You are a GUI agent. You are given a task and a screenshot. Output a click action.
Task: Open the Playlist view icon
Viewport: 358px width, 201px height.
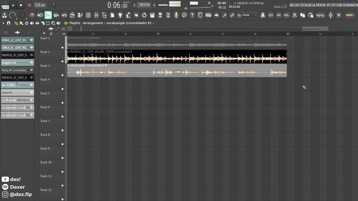[x=72, y=15]
